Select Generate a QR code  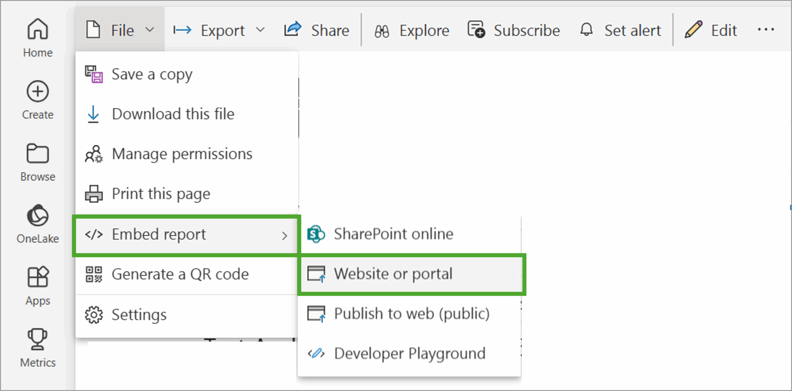(x=187, y=274)
